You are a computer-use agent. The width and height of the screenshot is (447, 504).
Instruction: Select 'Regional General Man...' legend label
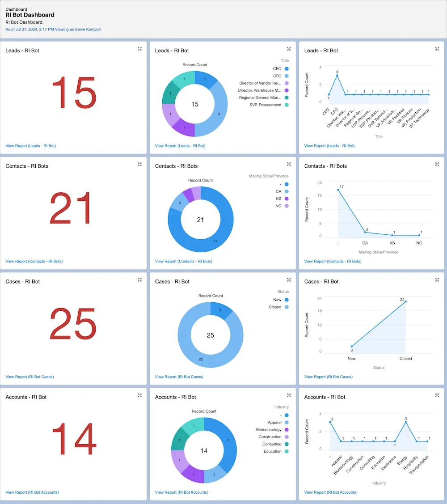coord(260,97)
